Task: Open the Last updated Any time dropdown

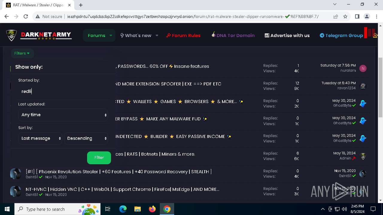Action: tap(63, 115)
